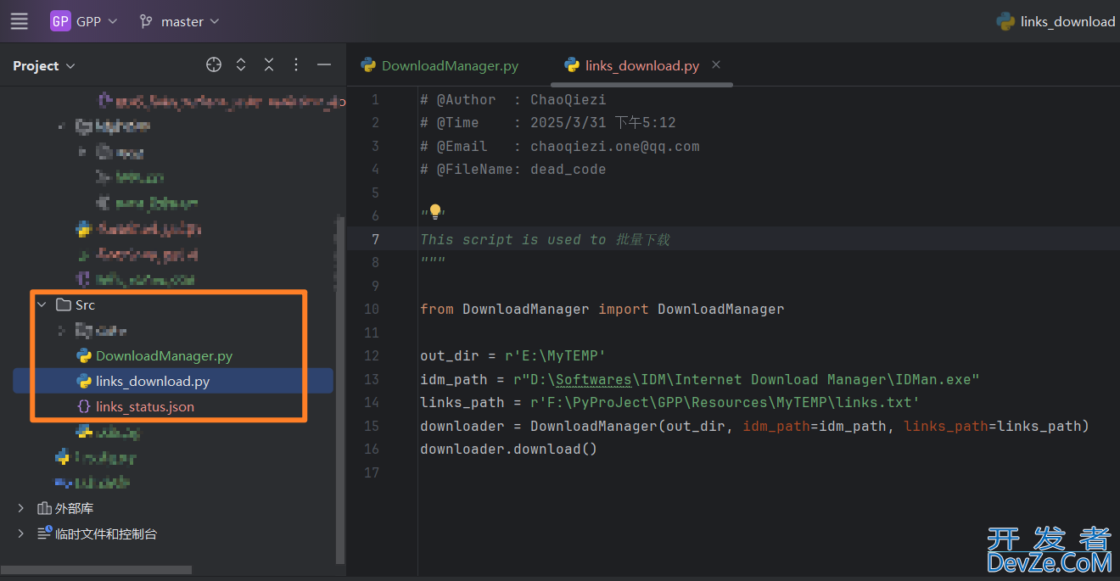Select the Src folder
The image size is (1120, 581).
(x=85, y=304)
